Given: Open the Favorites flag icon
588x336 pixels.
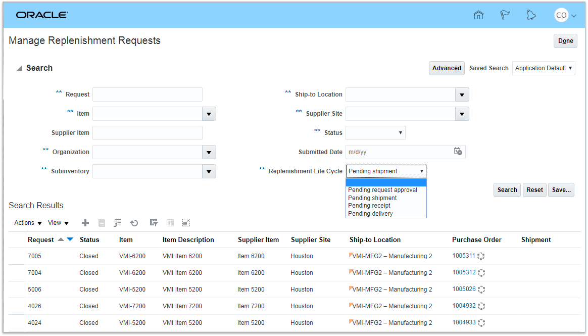Looking at the screenshot, I should tap(505, 15).
